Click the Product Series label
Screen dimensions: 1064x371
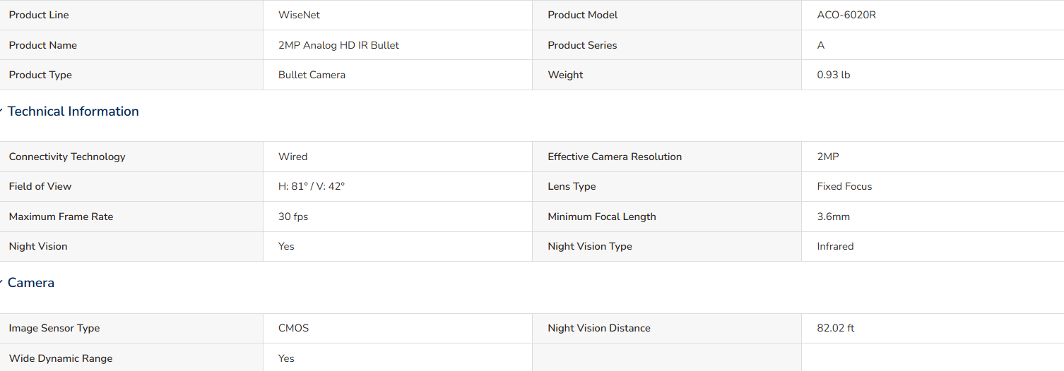click(582, 45)
